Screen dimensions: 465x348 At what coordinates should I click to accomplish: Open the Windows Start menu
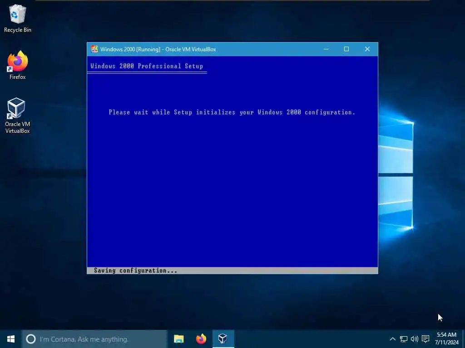pyautogui.click(x=11, y=339)
